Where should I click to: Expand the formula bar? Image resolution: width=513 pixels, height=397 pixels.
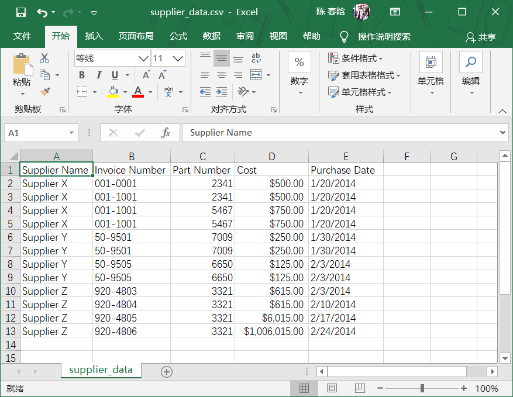[502, 133]
